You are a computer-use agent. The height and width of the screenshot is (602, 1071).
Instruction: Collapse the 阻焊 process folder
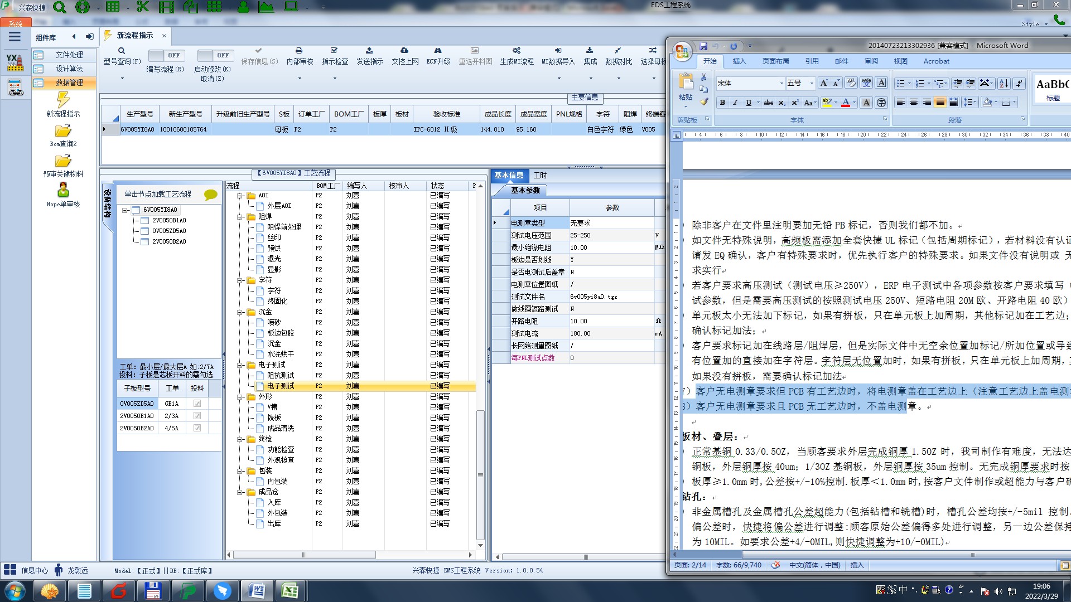click(x=240, y=217)
